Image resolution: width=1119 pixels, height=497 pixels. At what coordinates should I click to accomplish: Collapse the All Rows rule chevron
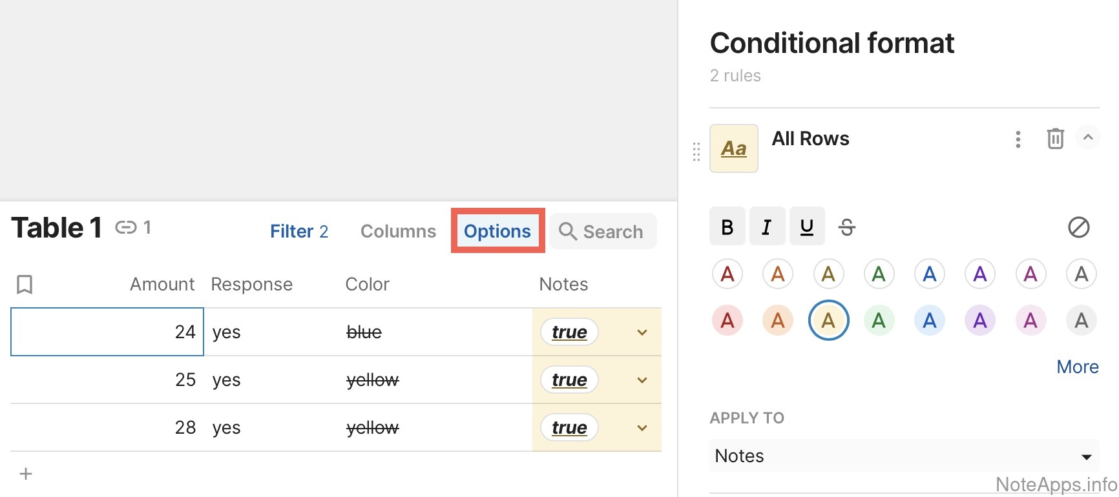1088,137
